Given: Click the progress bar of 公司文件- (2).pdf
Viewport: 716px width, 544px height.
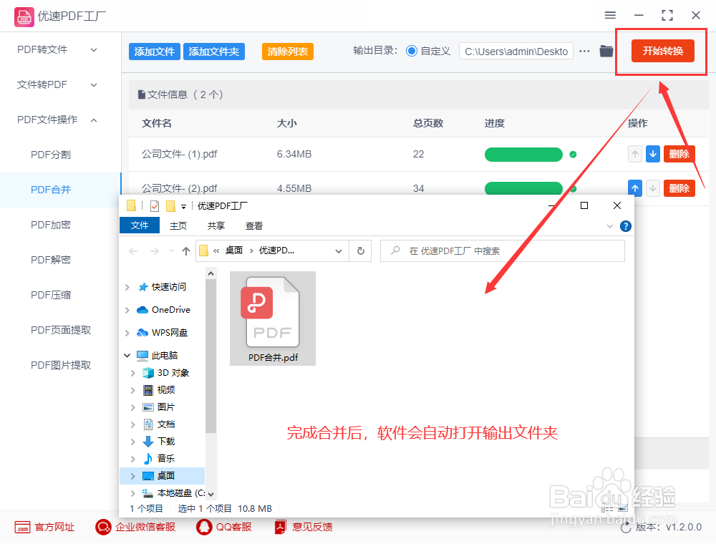Looking at the screenshot, I should tap(523, 188).
